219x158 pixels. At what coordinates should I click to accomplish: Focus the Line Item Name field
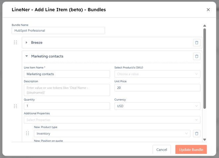point(67,74)
